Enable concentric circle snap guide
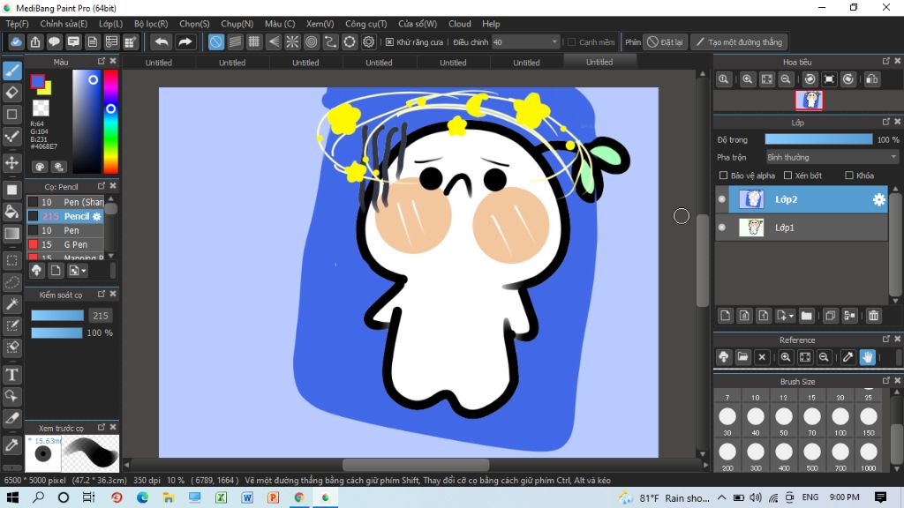Viewport: 904px width, 508px height. click(x=312, y=42)
